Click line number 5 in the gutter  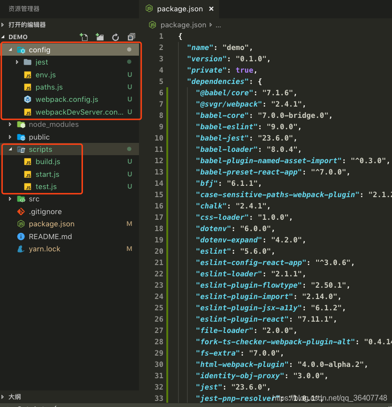(161, 82)
